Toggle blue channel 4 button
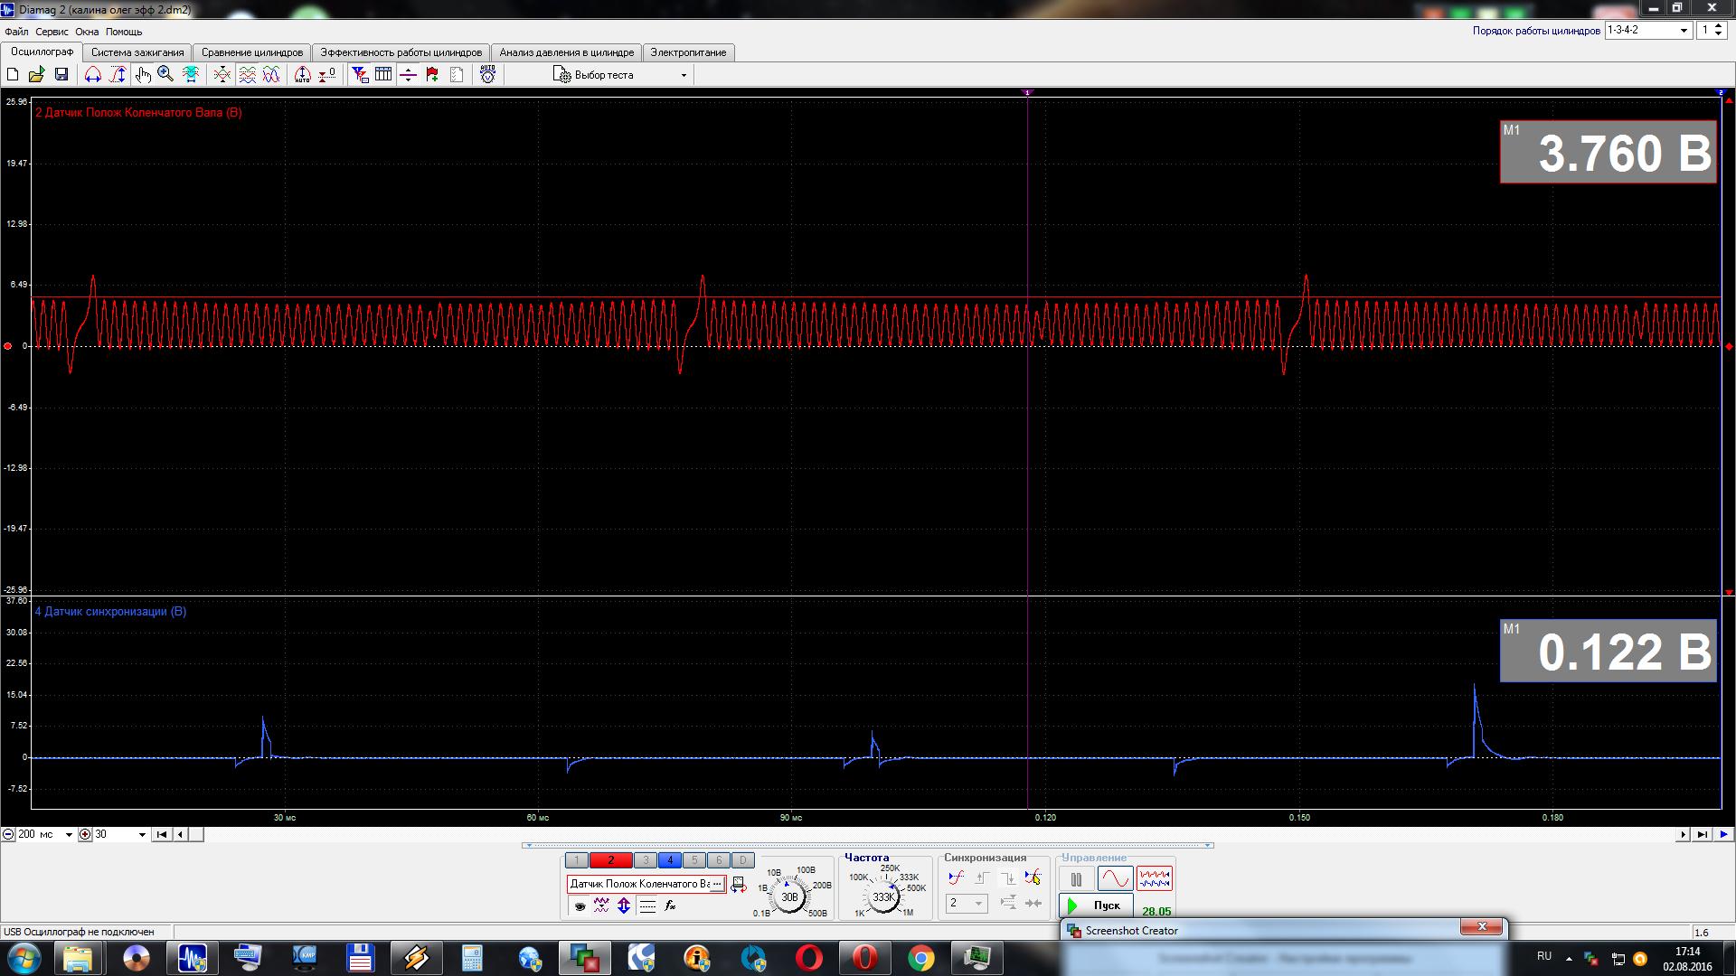 (670, 860)
